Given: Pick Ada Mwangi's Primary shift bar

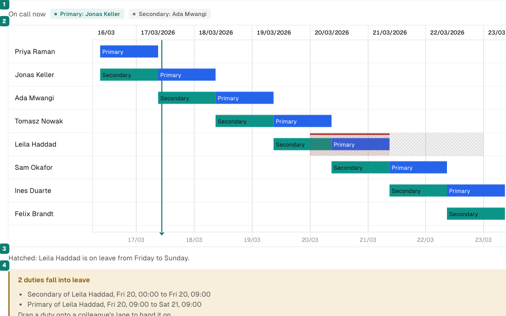Looking at the screenshot, I should (245, 98).
